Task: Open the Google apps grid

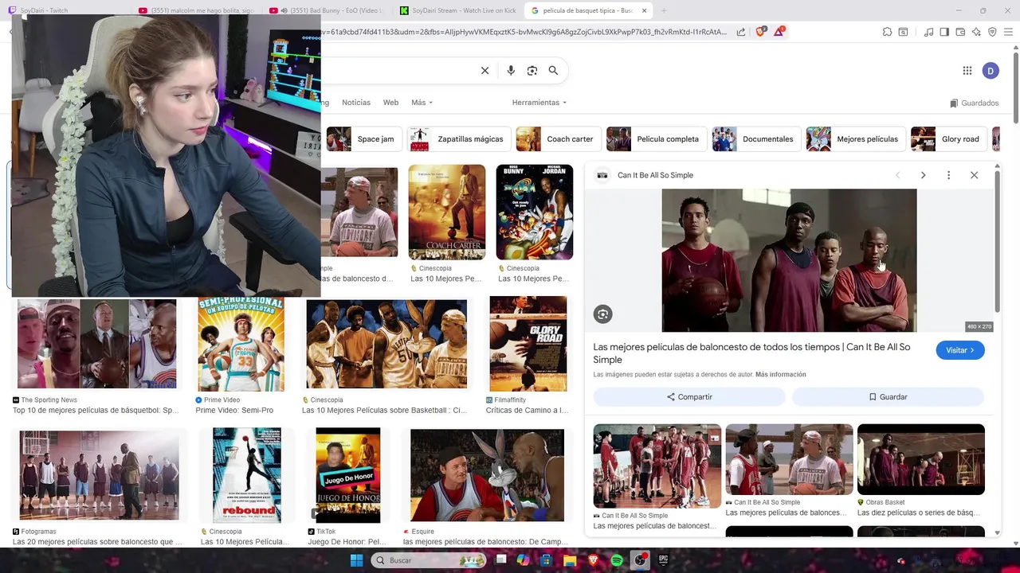Action: click(x=967, y=71)
